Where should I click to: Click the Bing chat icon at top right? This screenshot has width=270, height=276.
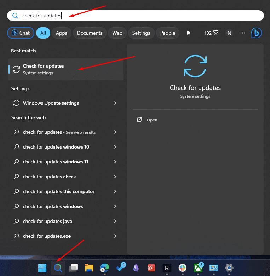[256, 33]
